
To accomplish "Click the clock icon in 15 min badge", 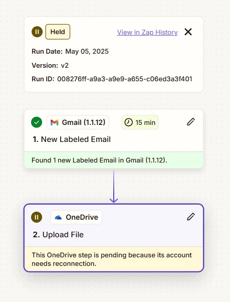I will point(128,122).
